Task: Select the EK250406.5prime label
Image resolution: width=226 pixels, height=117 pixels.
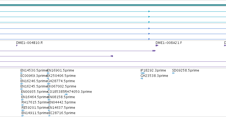Action: click(x=61, y=76)
